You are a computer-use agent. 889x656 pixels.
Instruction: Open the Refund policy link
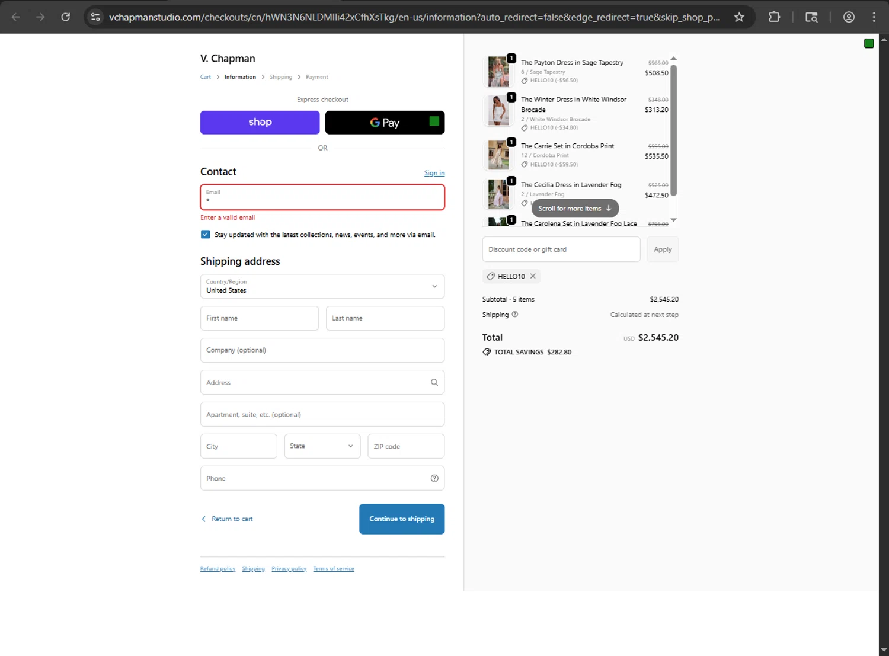pyautogui.click(x=218, y=569)
